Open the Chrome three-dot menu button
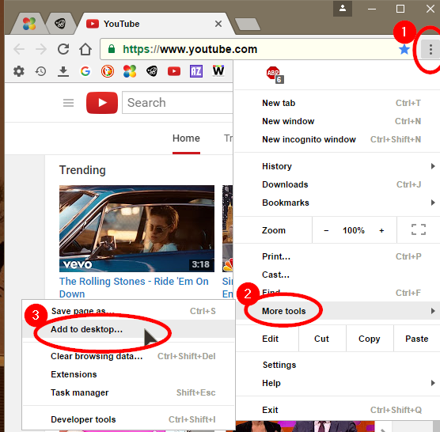Screen dimensions: 440x432 tap(431, 49)
